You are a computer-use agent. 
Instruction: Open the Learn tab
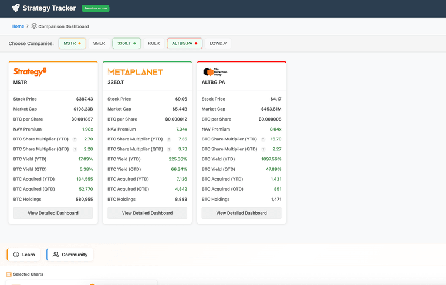24,255
